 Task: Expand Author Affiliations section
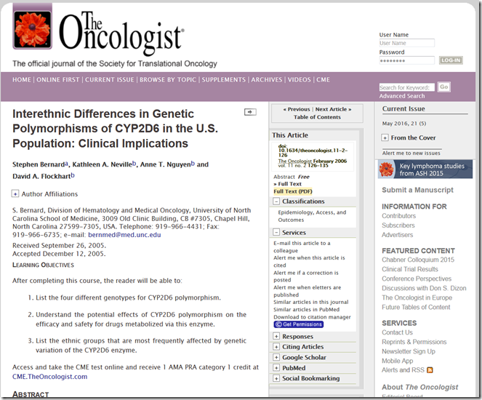pos(15,194)
